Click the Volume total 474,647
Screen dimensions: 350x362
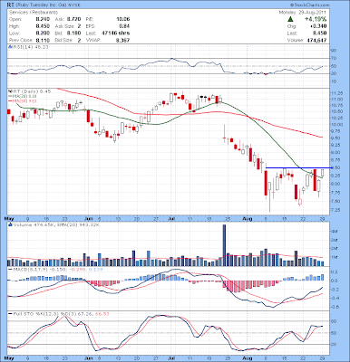click(x=316, y=40)
